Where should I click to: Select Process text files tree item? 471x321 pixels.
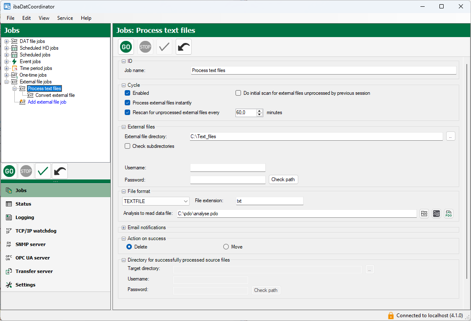pyautogui.click(x=45, y=88)
